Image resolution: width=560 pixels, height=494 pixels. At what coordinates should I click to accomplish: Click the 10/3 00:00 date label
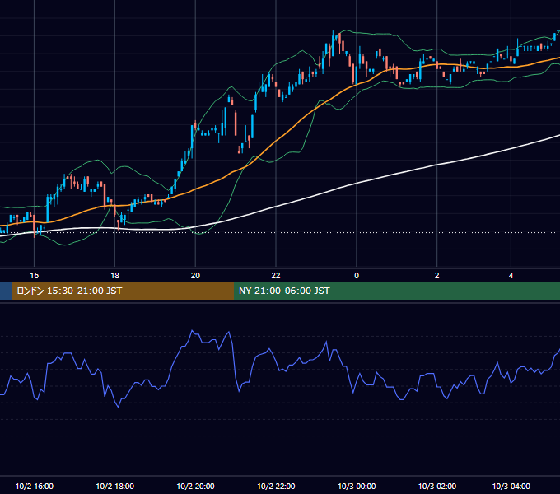pos(357,486)
